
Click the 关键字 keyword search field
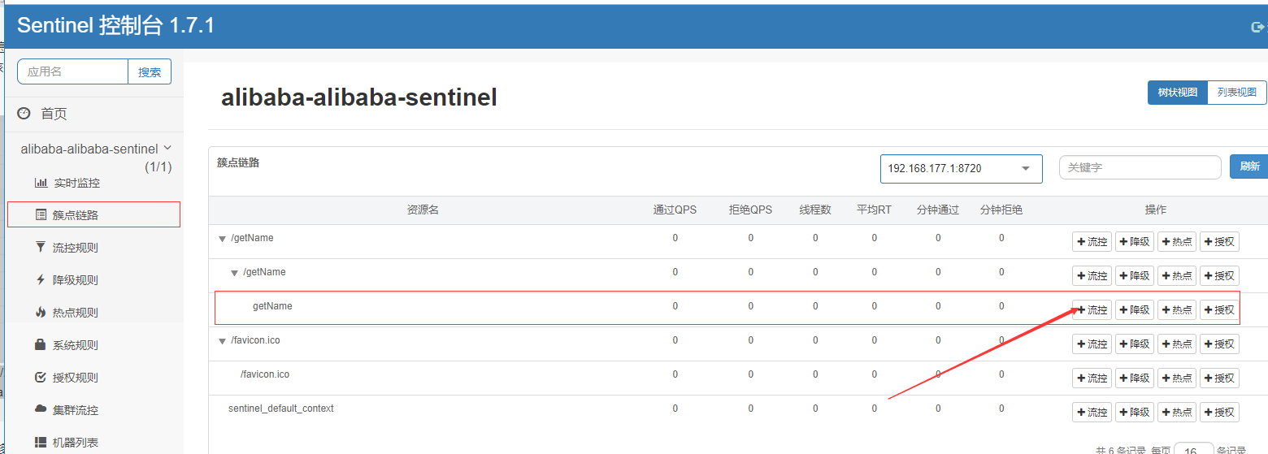click(x=1140, y=167)
